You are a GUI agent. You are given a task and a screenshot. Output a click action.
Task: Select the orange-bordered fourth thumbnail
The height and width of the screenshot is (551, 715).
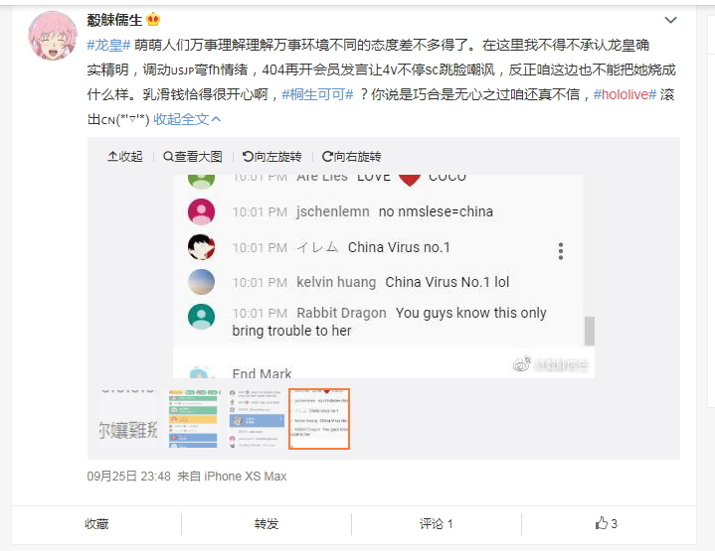319,419
